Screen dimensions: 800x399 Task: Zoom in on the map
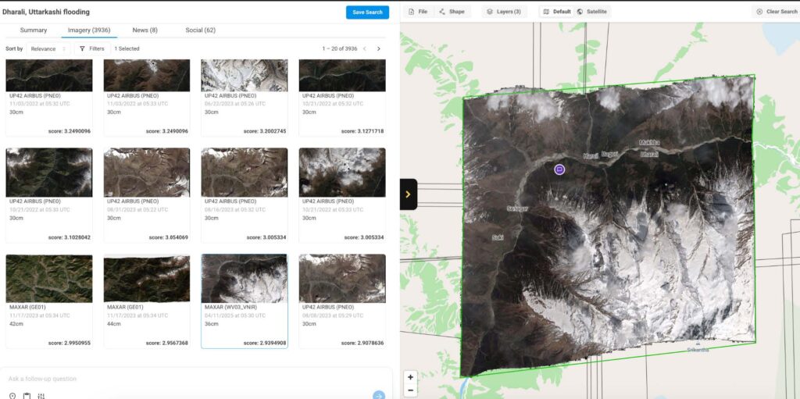tap(410, 377)
